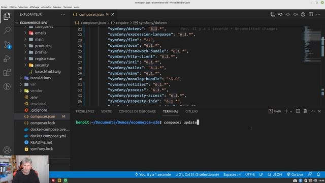Open the Run and Debug view
The width and height of the screenshot is (325, 183).
[7, 58]
